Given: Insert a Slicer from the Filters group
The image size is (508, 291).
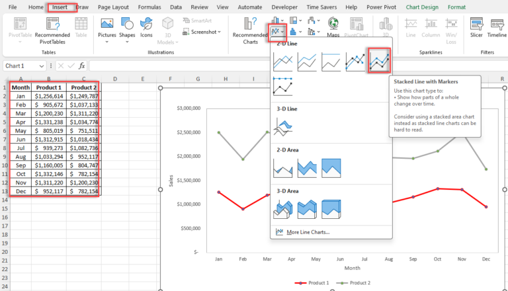Looking at the screenshot, I should pyautogui.click(x=476, y=28).
